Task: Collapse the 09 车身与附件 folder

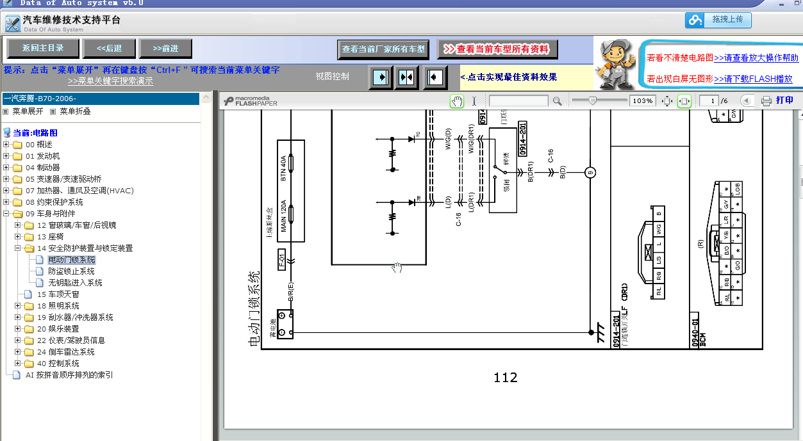Action: point(6,214)
